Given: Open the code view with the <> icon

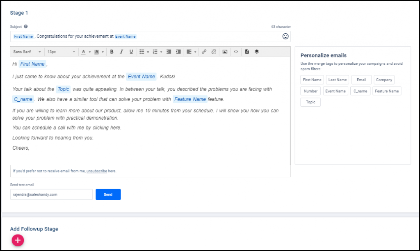Looking at the screenshot, I should [236, 52].
